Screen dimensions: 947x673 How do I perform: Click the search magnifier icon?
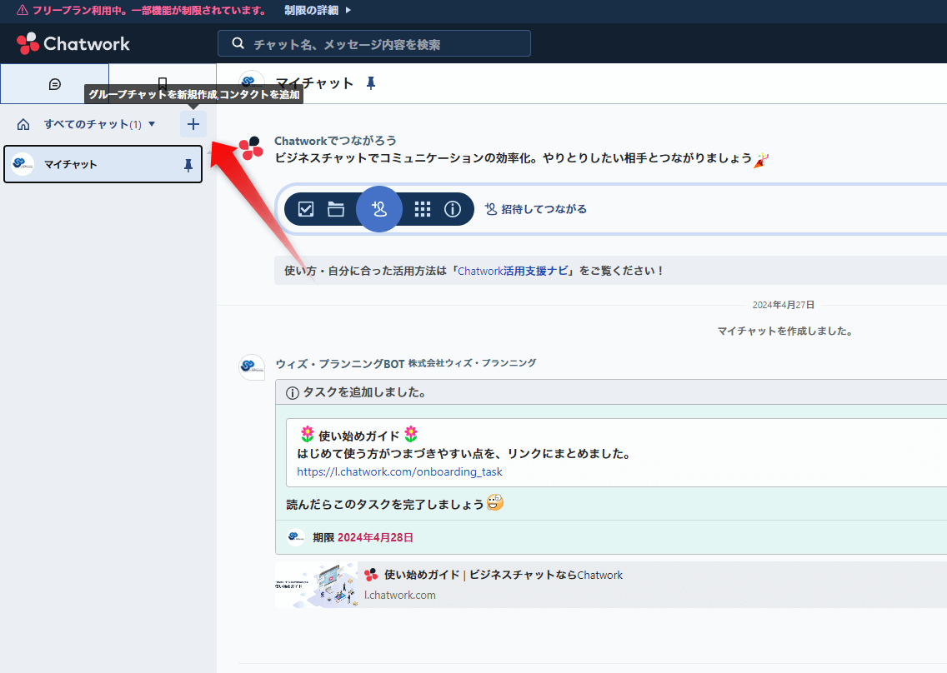[238, 43]
